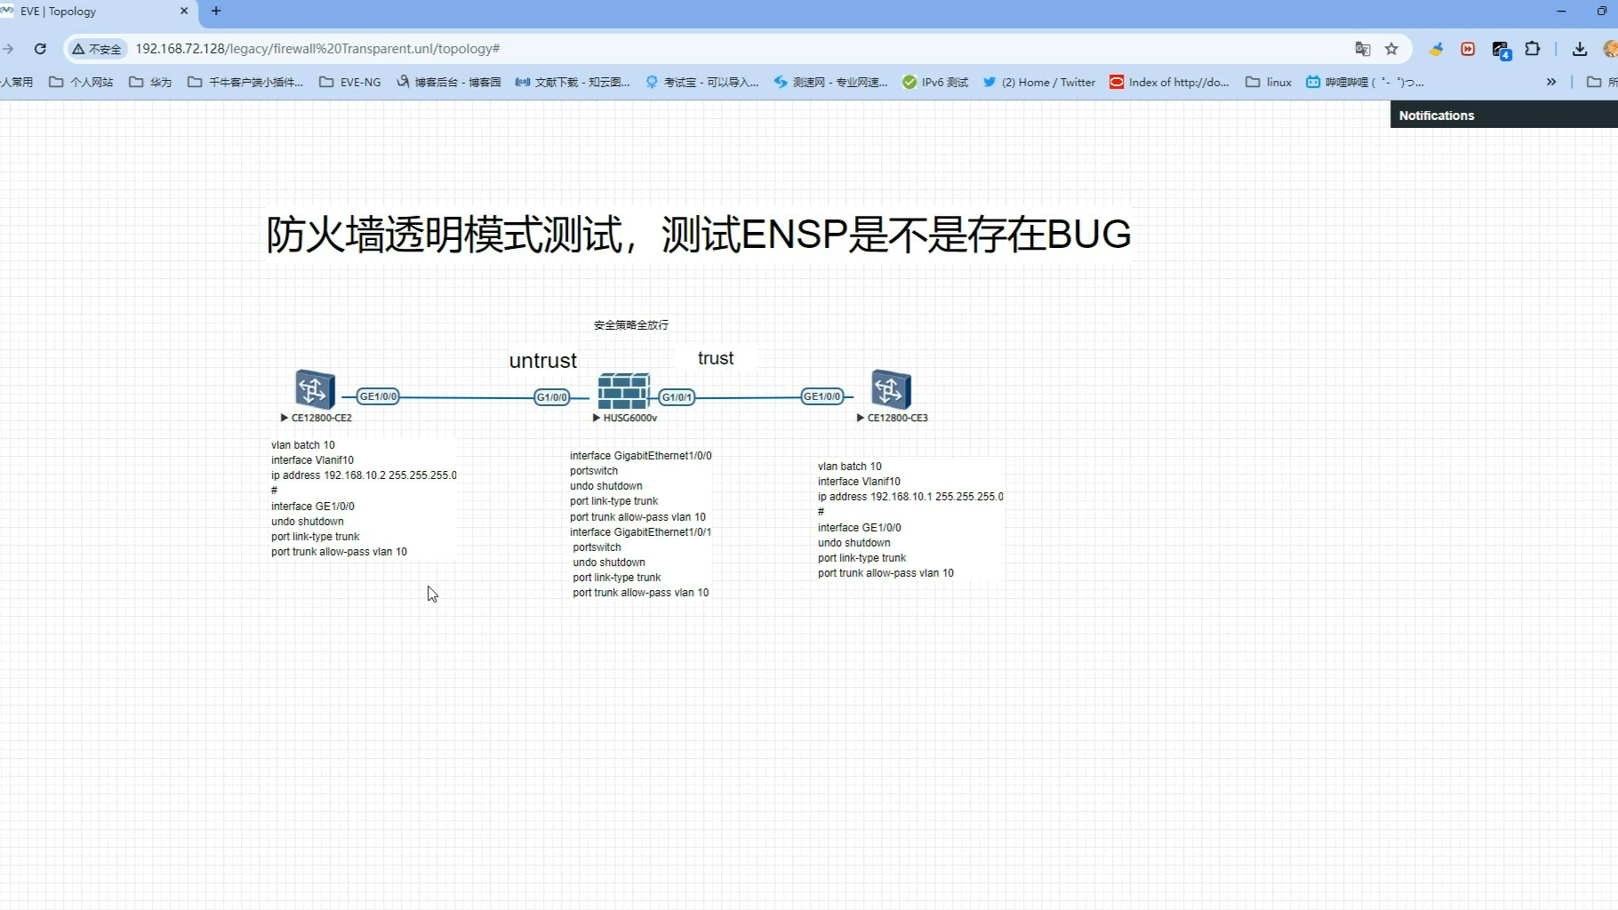The width and height of the screenshot is (1618, 910).
Task: Minimize the browser window
Action: pos(1561,11)
